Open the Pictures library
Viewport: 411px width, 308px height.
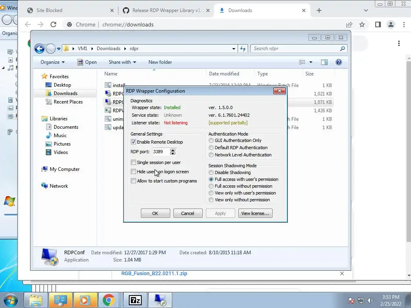click(x=62, y=144)
